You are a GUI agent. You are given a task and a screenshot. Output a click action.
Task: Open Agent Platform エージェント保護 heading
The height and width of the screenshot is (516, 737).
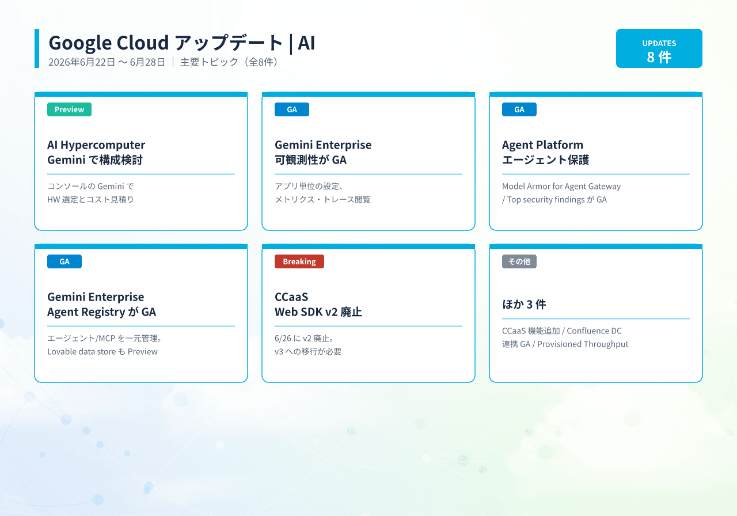tap(546, 152)
